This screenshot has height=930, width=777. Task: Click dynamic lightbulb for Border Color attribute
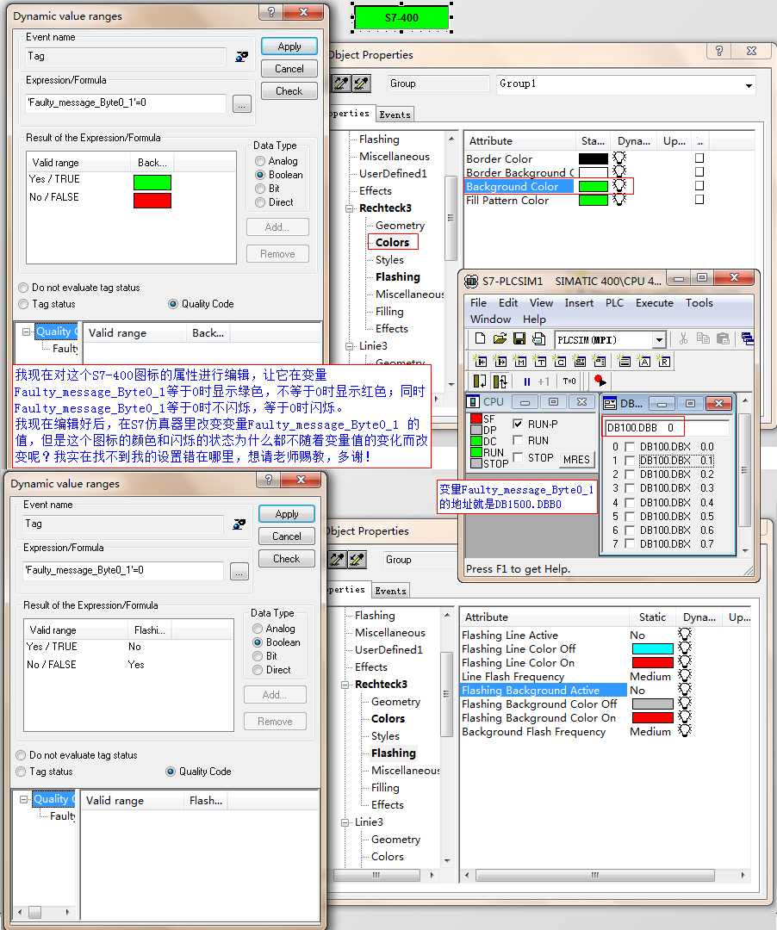619,158
